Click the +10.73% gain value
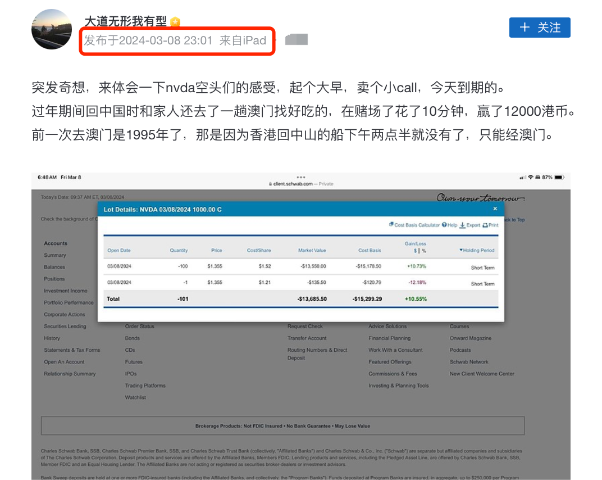Screen dimensions: 602x480 [417, 266]
